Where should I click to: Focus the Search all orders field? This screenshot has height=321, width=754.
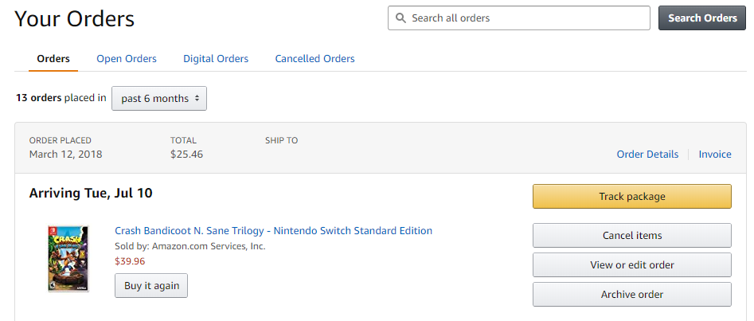click(519, 18)
